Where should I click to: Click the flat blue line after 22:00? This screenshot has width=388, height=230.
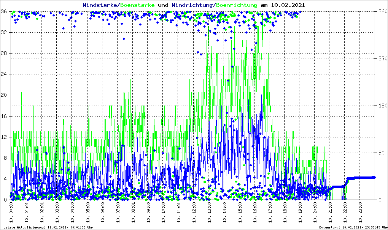(x=361, y=178)
